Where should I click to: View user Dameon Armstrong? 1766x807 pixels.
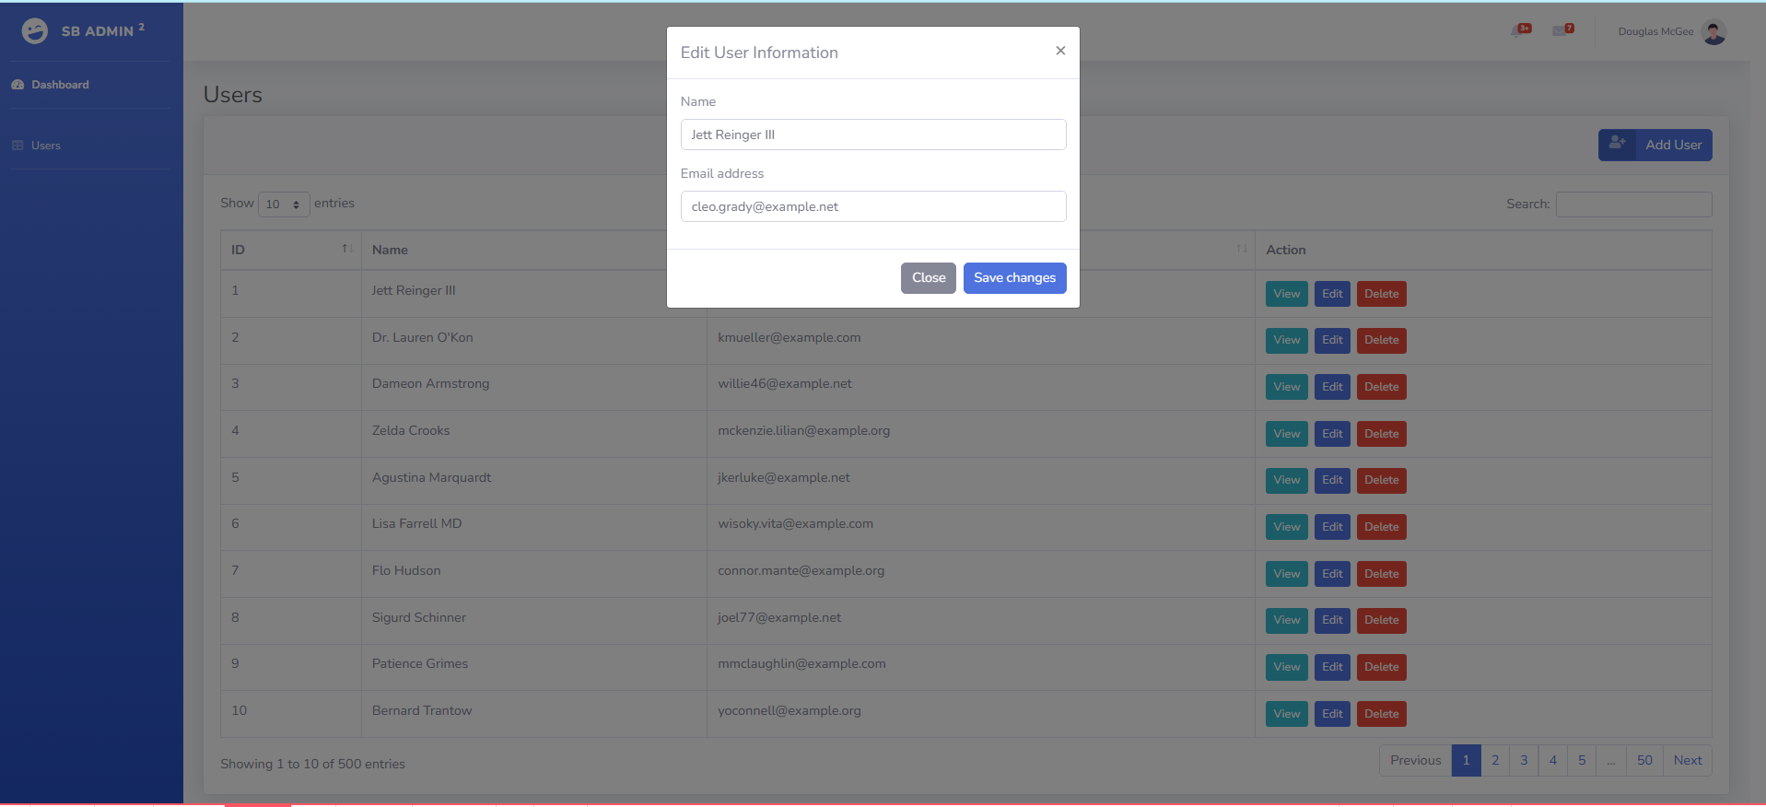(1287, 387)
